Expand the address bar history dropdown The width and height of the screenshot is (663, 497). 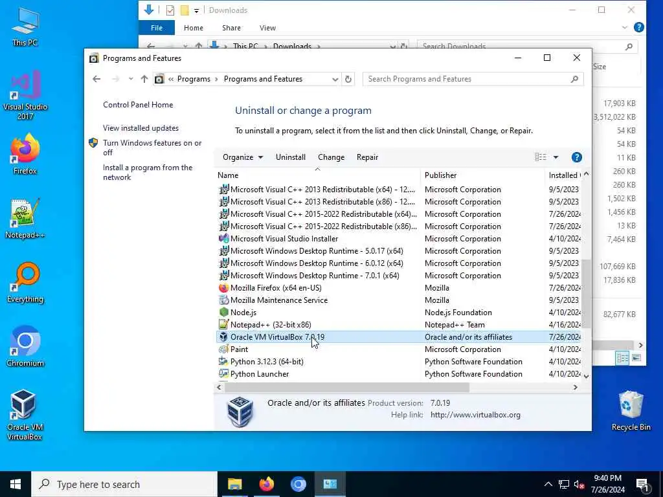[x=335, y=79]
